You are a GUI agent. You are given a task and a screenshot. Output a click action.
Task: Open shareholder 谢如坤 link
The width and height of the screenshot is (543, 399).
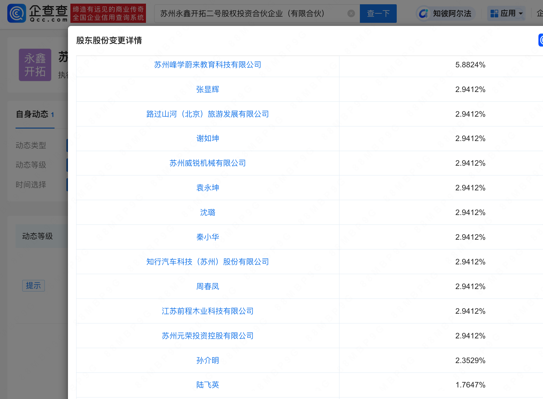pyautogui.click(x=208, y=139)
